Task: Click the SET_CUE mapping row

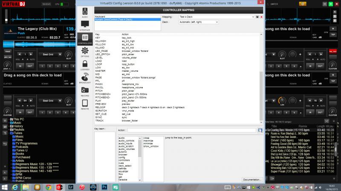Action: coord(178,114)
